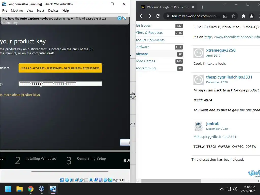Open thecollectionbook.info link in post
This screenshot has height=195, width=260.
point(232,37)
